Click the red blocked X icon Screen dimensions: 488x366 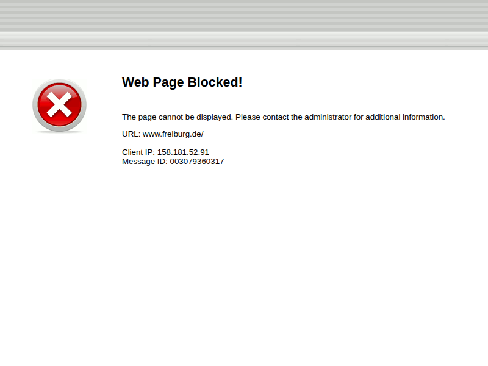59,106
